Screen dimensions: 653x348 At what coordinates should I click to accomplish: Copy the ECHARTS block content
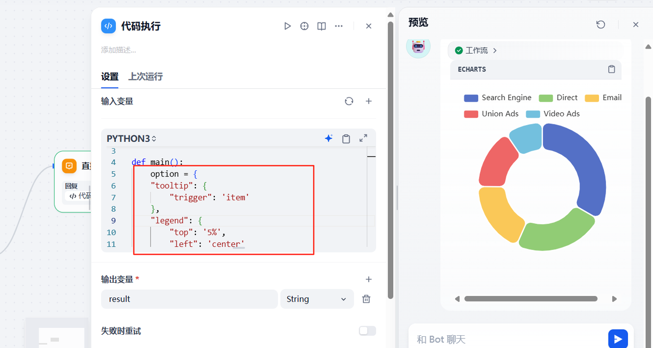pyautogui.click(x=612, y=69)
